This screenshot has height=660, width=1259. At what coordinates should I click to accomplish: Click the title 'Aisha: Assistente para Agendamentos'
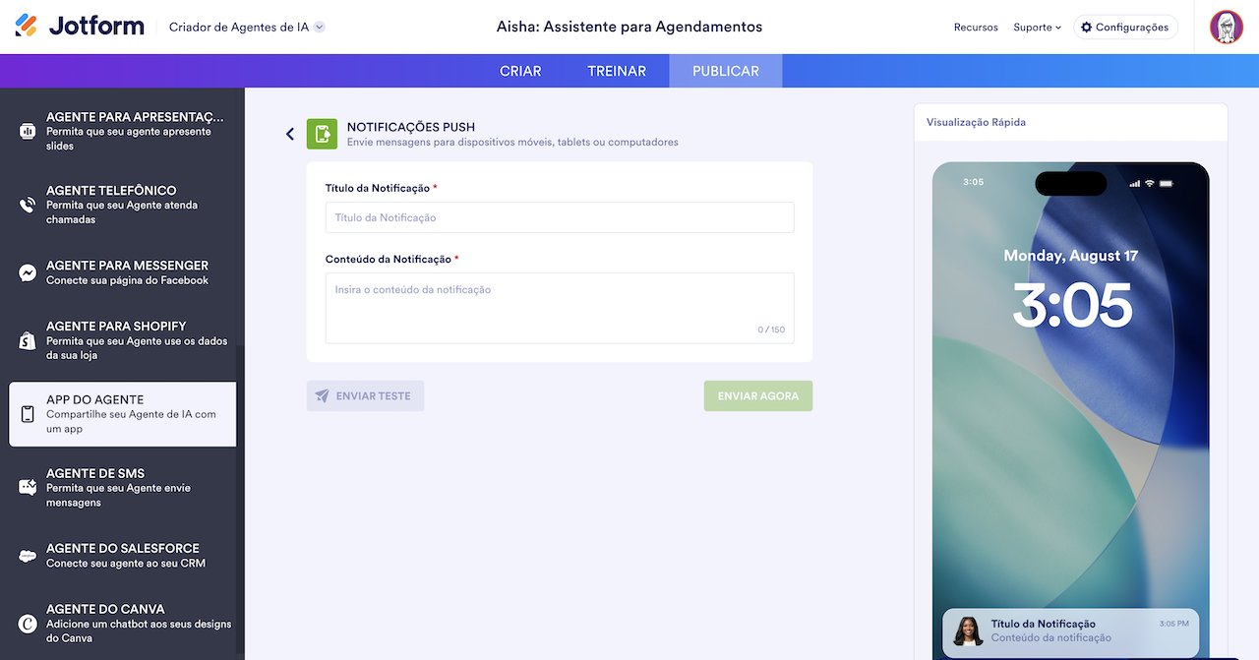629,27
